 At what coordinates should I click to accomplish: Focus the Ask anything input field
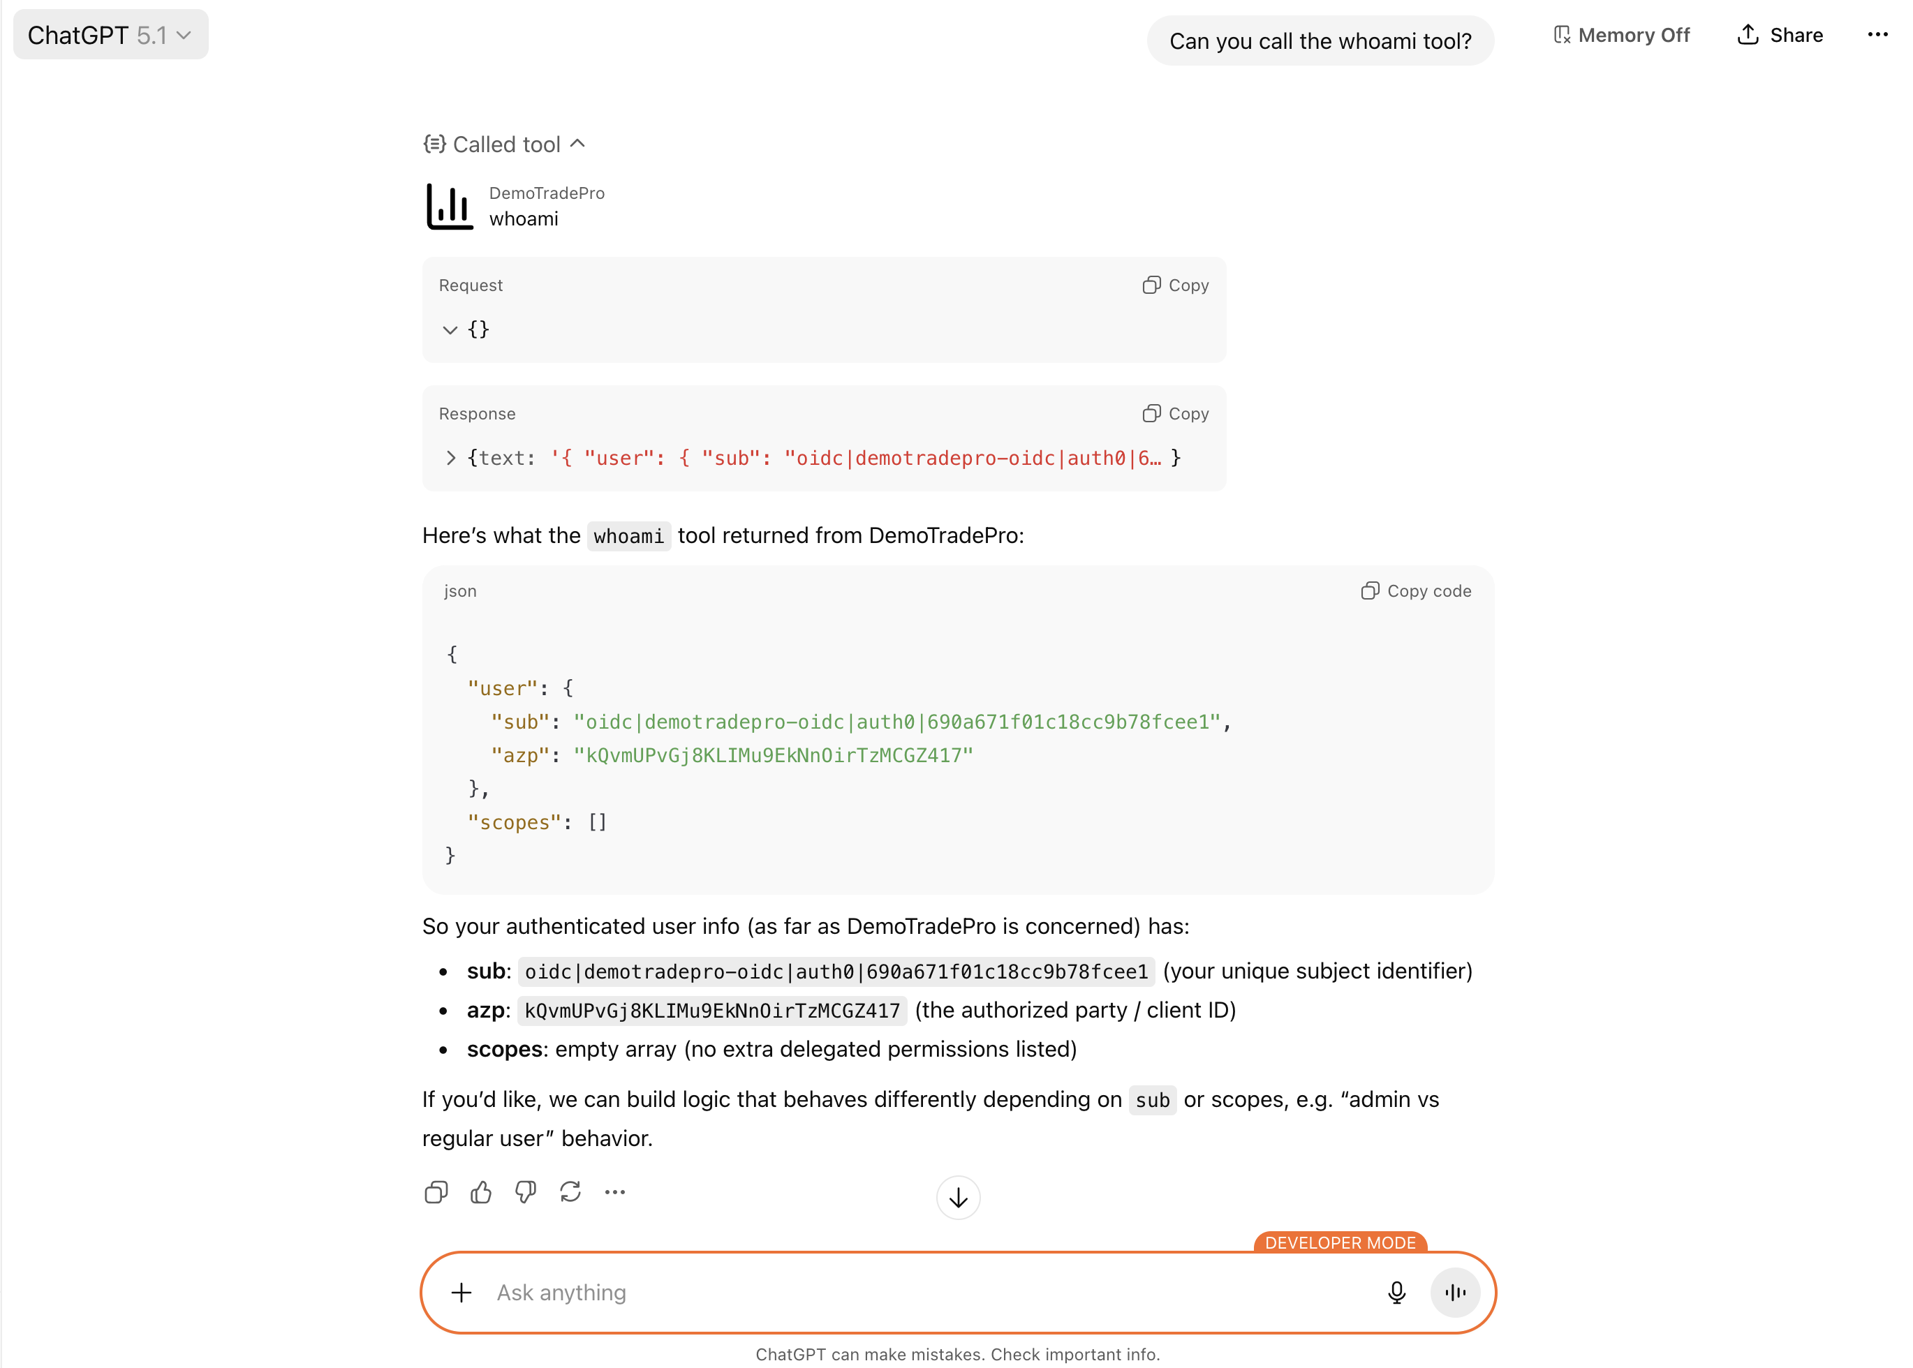point(927,1292)
